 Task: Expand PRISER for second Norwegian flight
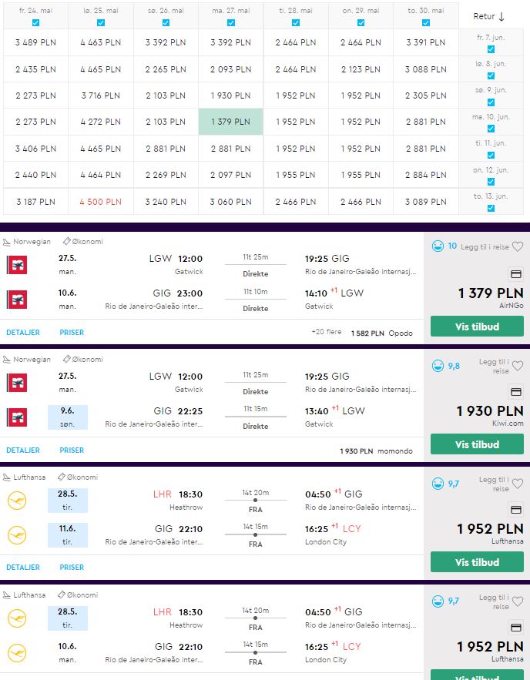pos(72,451)
